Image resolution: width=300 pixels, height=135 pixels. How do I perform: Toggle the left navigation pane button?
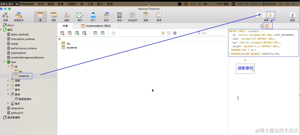click(260, 15)
